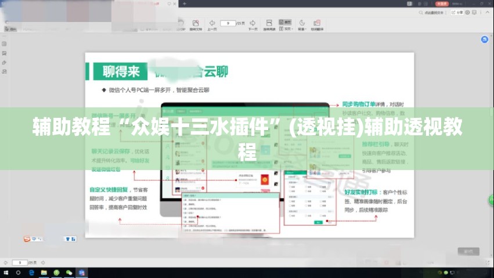494x278 pixels.
Task: Open the fourth icon in the left sidebar
Action: click(x=4, y=72)
